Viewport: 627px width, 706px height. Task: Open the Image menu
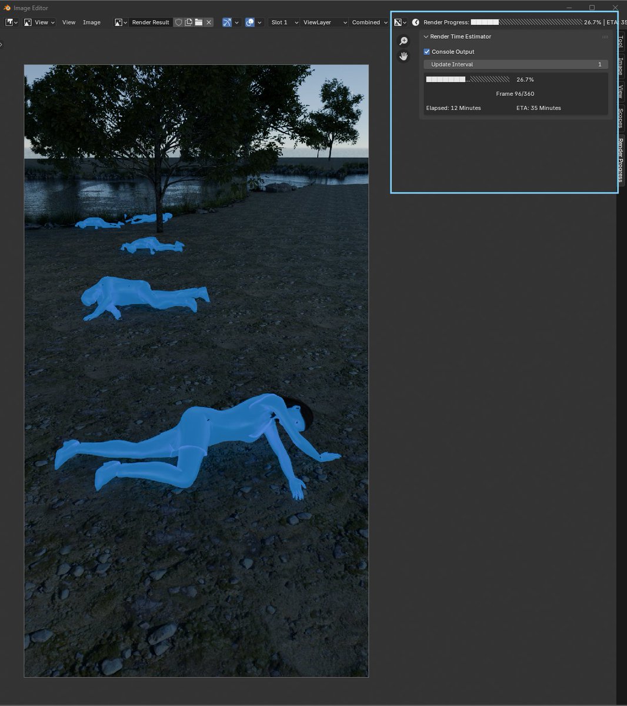92,22
